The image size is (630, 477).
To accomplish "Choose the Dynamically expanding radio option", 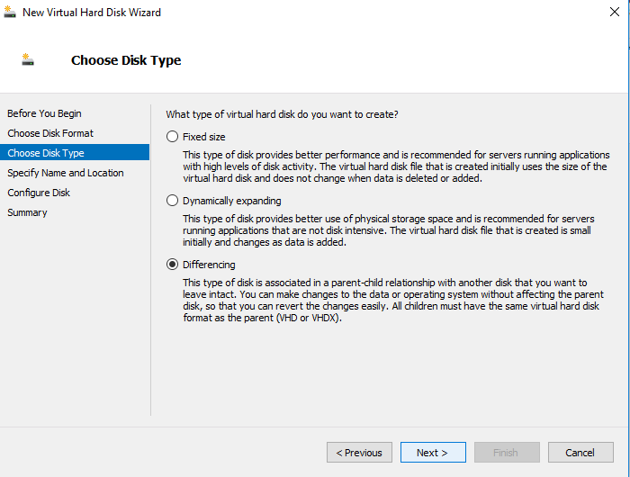I will (173, 201).
